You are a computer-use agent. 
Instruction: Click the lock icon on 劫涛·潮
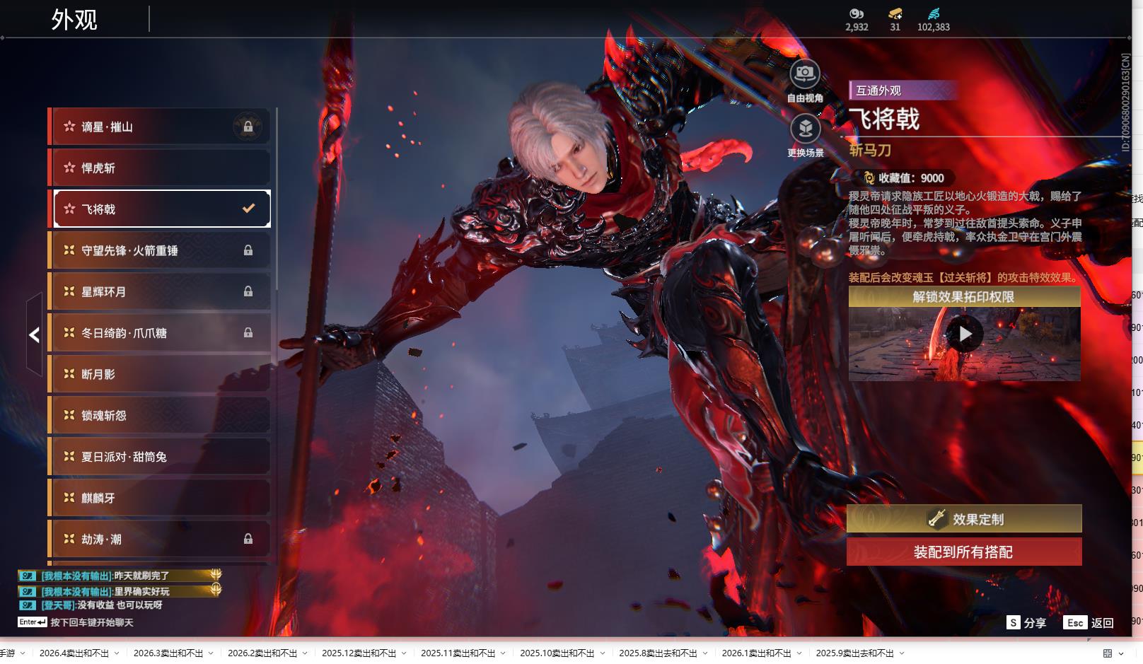pyautogui.click(x=248, y=539)
